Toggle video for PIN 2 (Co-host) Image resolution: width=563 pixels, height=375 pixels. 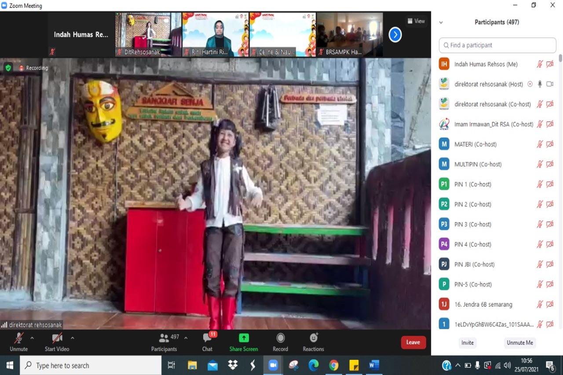pos(550,204)
